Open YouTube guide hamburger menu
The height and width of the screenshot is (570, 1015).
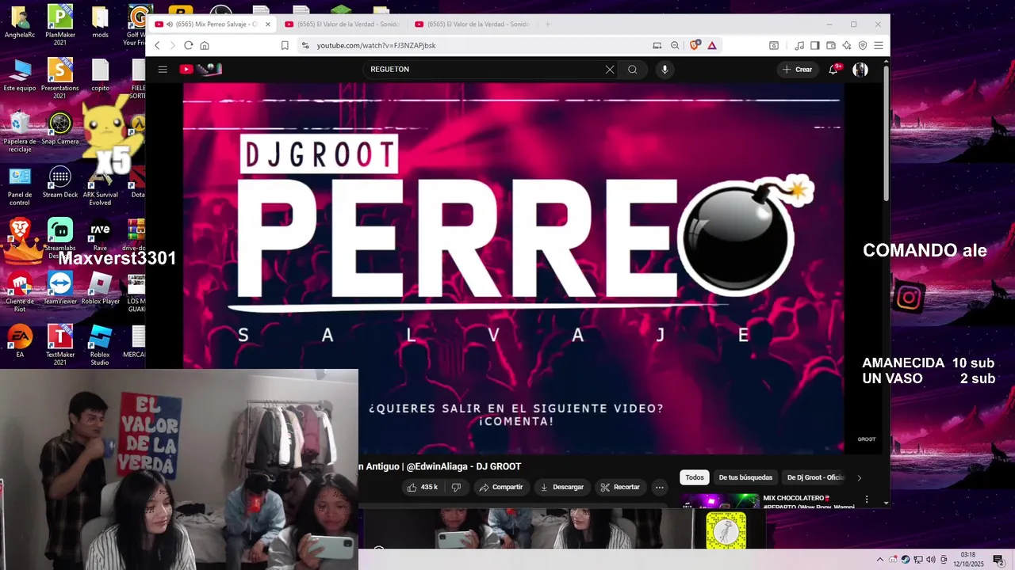click(x=163, y=70)
